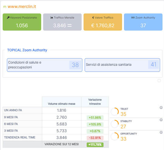Image resolution: width=164 pixels, height=150 pixels.
Task: Click the Zoom Authority value 37
Action: coord(143,26)
